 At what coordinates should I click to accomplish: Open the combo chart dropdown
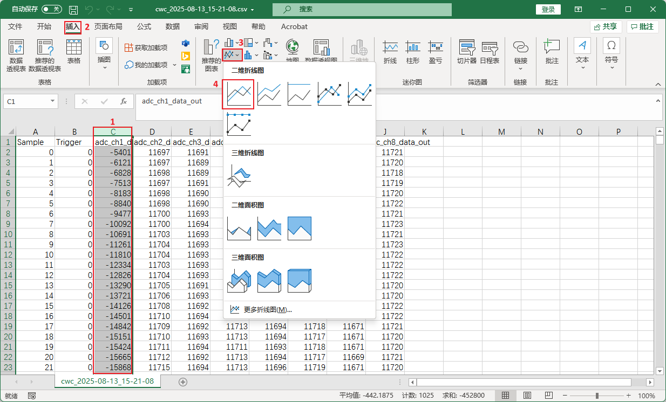pos(270,55)
